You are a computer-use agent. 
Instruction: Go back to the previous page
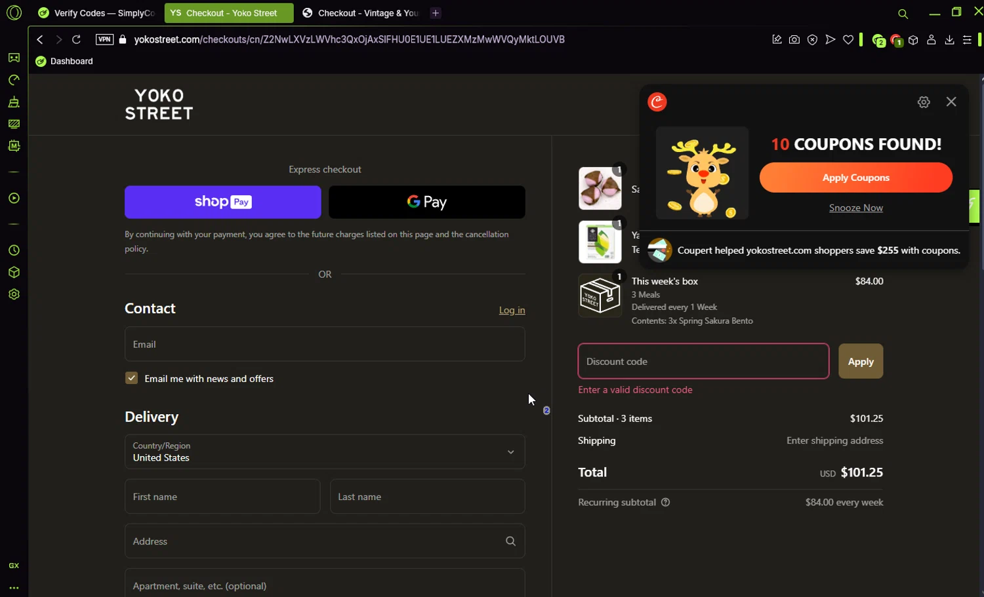(x=40, y=39)
